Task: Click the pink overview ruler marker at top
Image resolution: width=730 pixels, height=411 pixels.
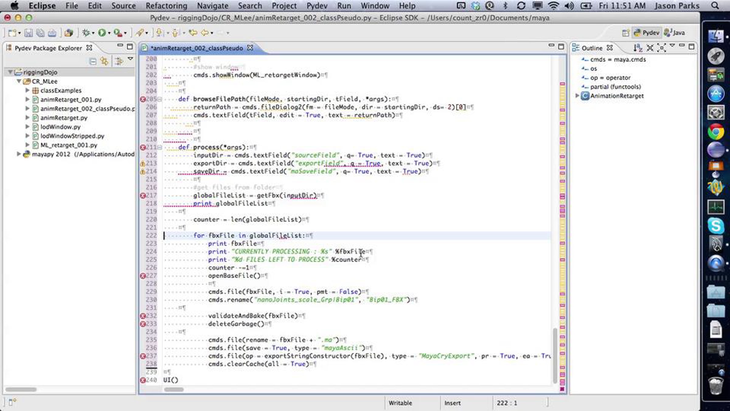Action: (x=562, y=83)
